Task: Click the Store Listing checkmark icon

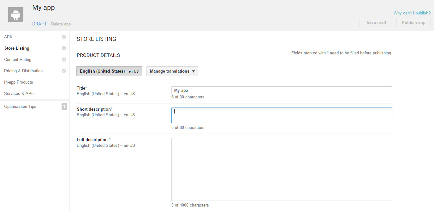Action: [64, 48]
